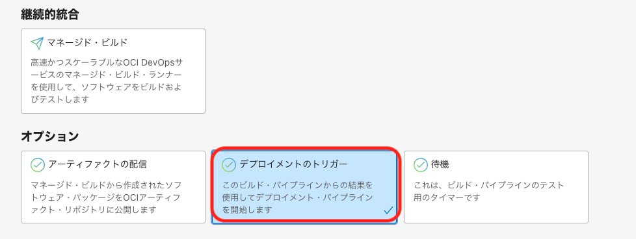This screenshot has width=636, height=239.
Task: Click the check circle icon beside デプロイメントのトリガー
Action: click(229, 165)
